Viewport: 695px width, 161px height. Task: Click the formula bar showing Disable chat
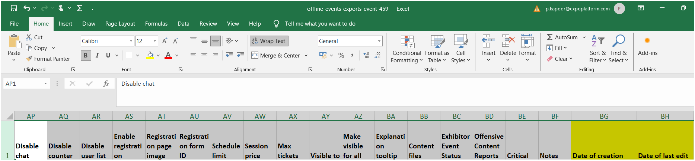[x=405, y=92]
